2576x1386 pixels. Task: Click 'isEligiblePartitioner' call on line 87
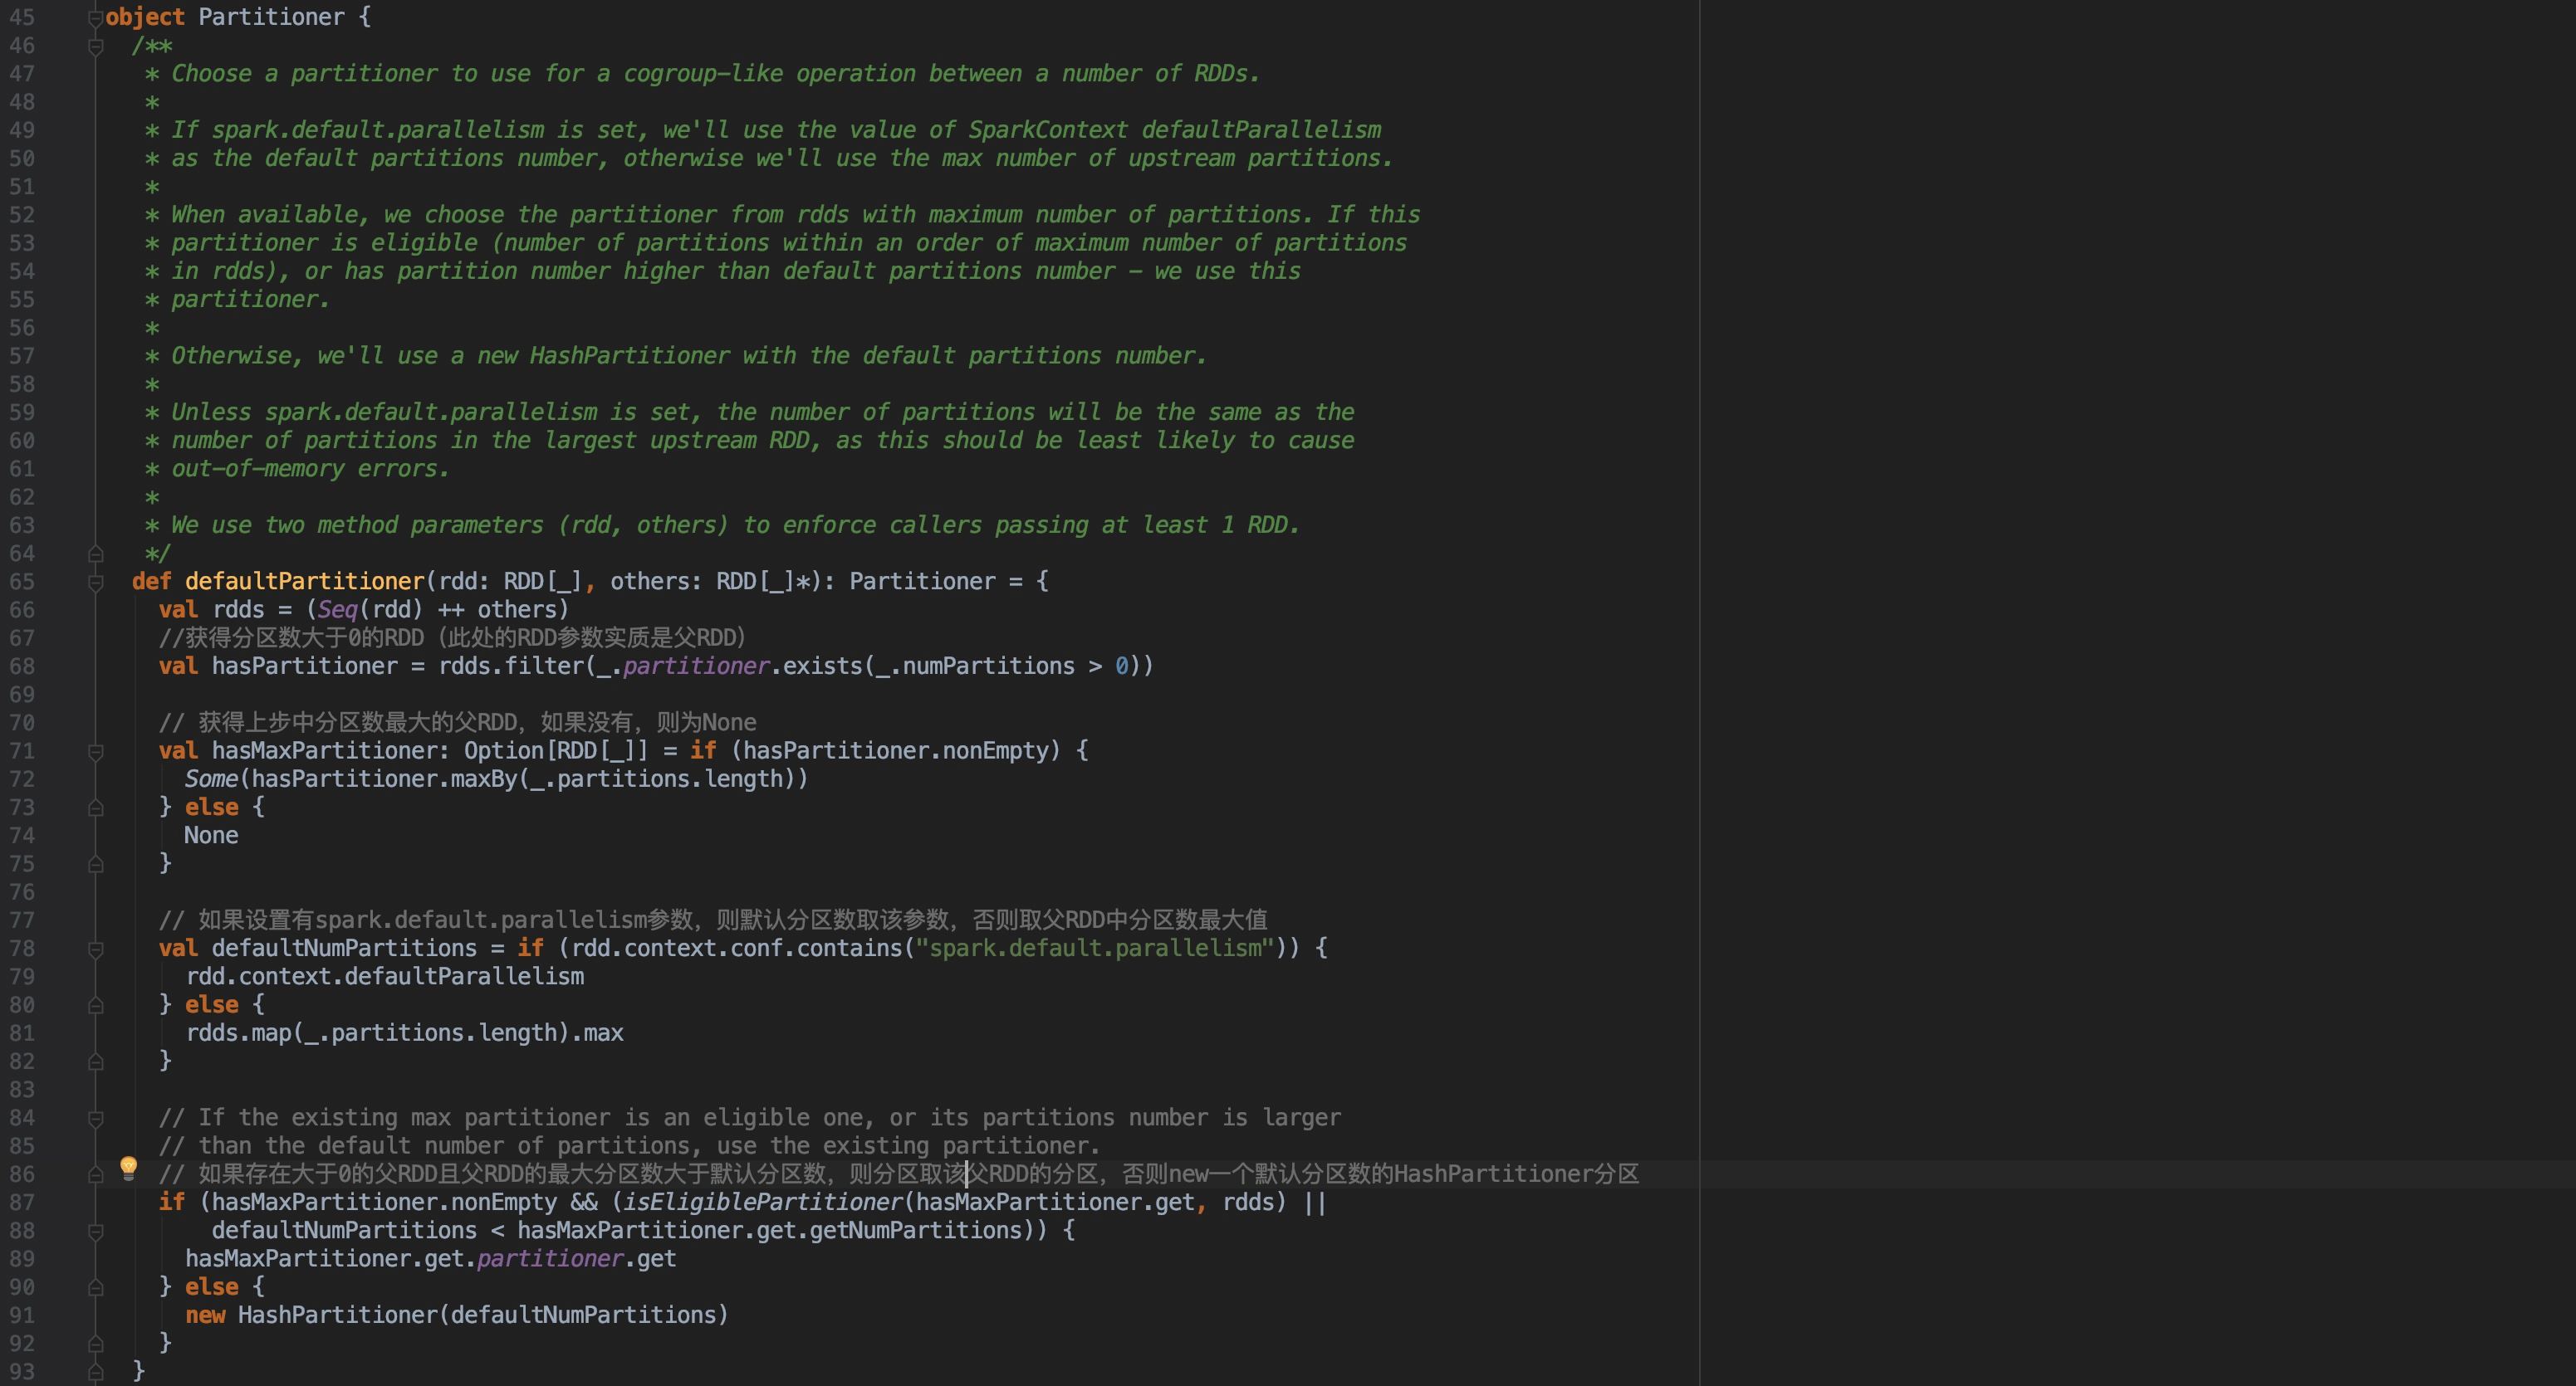point(763,1202)
